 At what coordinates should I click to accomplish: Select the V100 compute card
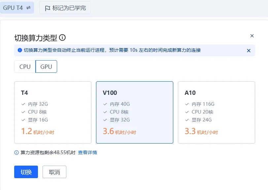[135, 112]
